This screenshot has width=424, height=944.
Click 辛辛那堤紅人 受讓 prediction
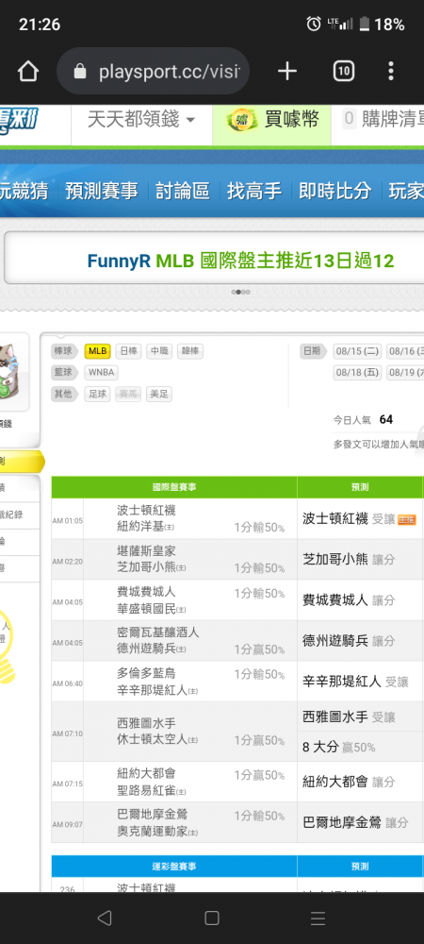tap(355, 682)
